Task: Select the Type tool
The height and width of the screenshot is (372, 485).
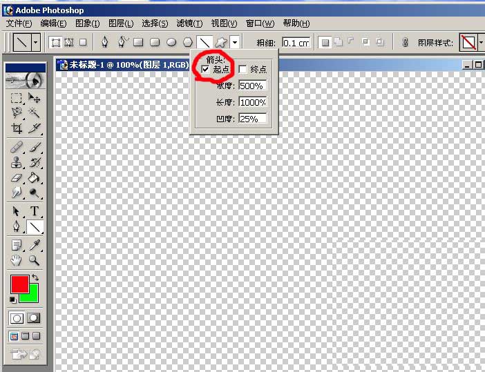Action: pos(35,211)
